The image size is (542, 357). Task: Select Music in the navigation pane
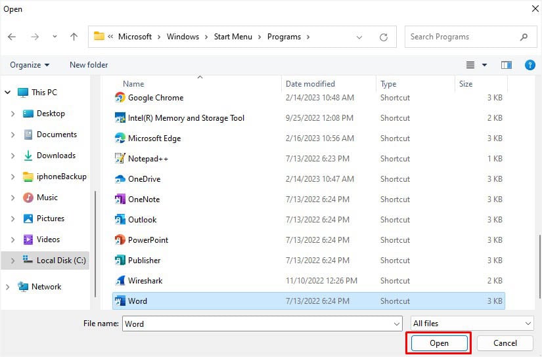tap(47, 198)
